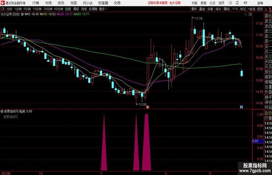Open settings gear beside 股票指标网 indicator

2,111
